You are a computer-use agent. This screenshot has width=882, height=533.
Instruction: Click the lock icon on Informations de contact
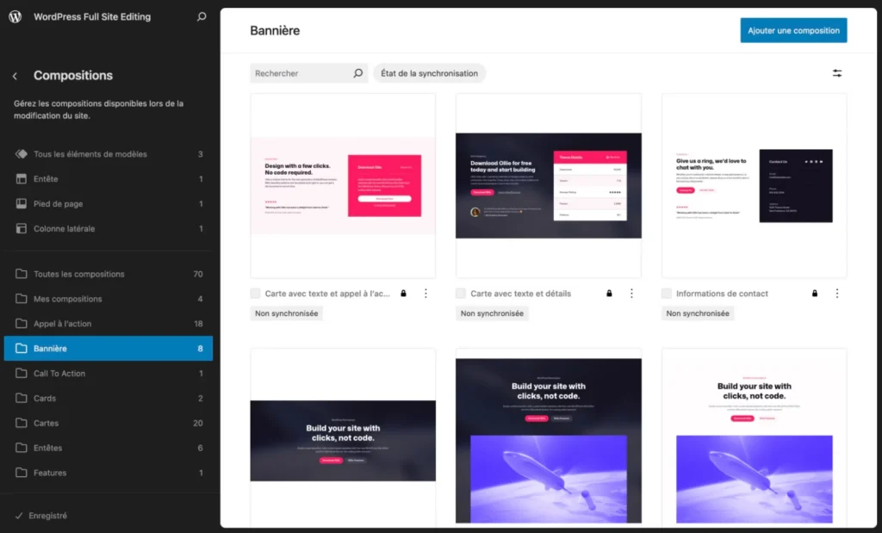(815, 294)
